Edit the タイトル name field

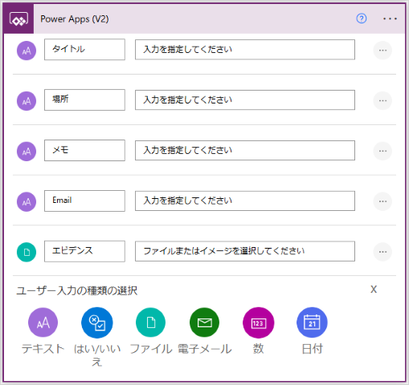pyautogui.click(x=84, y=50)
